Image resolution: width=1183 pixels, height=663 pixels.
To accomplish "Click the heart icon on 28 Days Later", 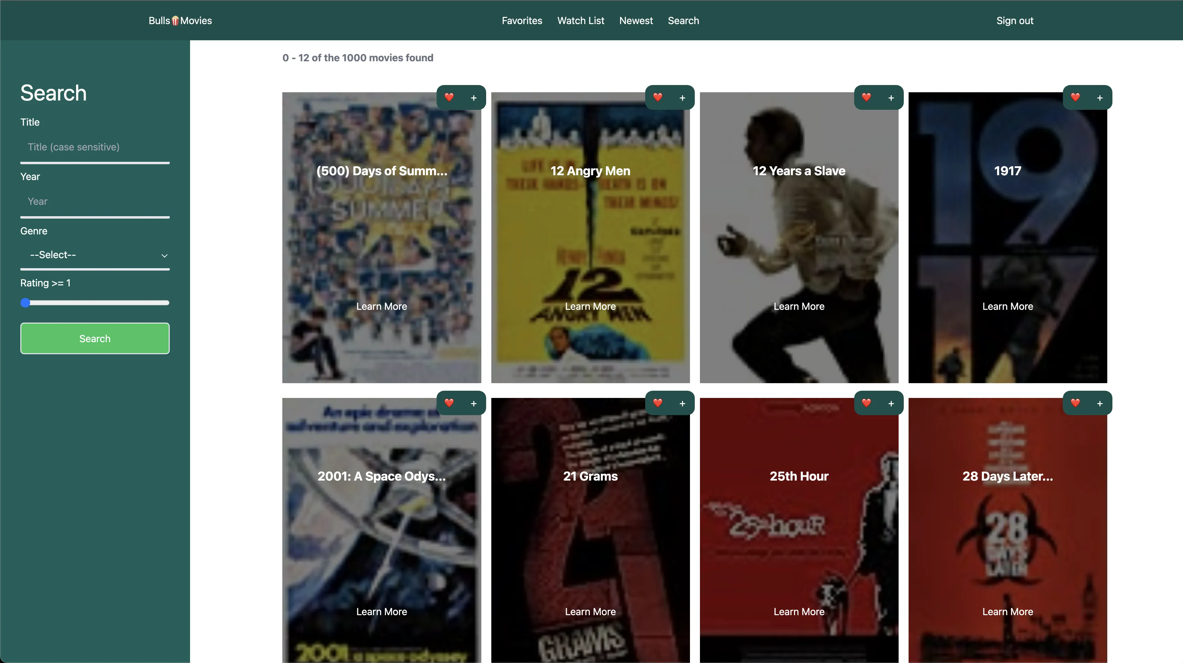I will click(1075, 403).
